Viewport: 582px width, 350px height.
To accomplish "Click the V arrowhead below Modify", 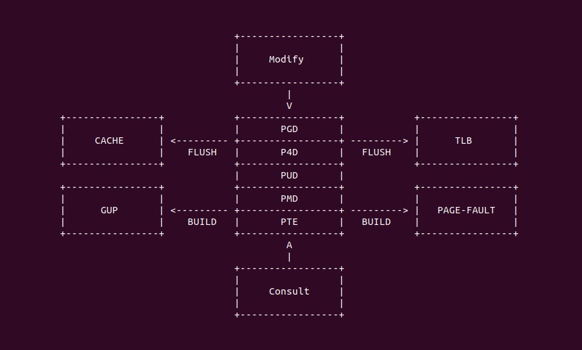I will coord(289,106).
